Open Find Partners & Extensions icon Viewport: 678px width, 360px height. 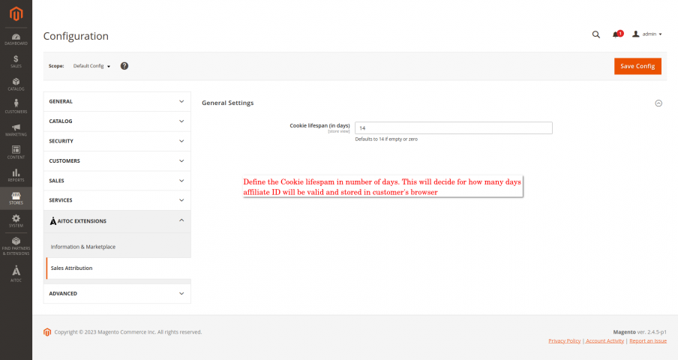coord(16,246)
